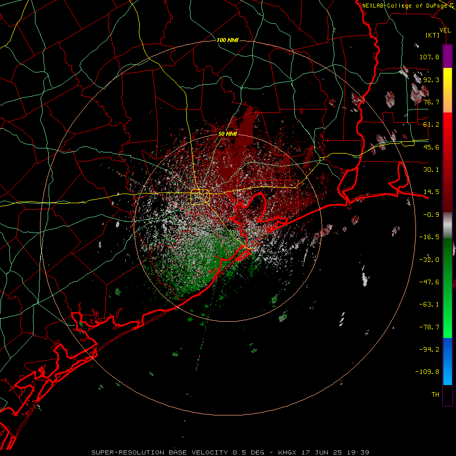Click the VEL legend title
Screen dimensions: 456x456
(445, 30)
